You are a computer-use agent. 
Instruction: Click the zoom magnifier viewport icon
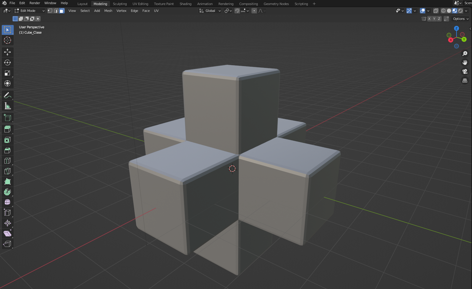(x=465, y=54)
